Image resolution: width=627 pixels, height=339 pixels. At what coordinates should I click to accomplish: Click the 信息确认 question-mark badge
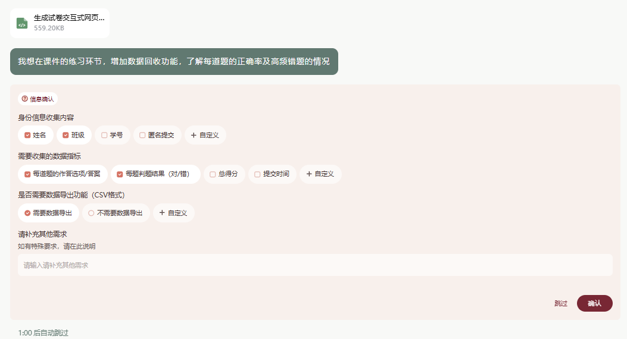[x=38, y=99]
